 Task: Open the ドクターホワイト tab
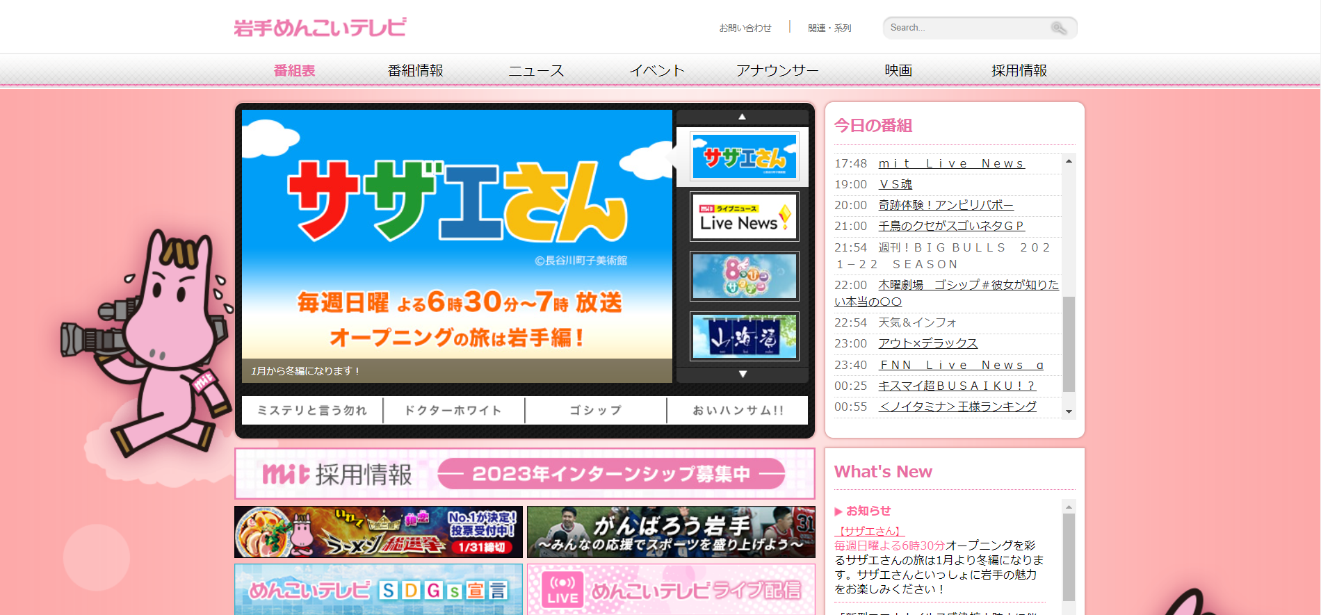454,410
